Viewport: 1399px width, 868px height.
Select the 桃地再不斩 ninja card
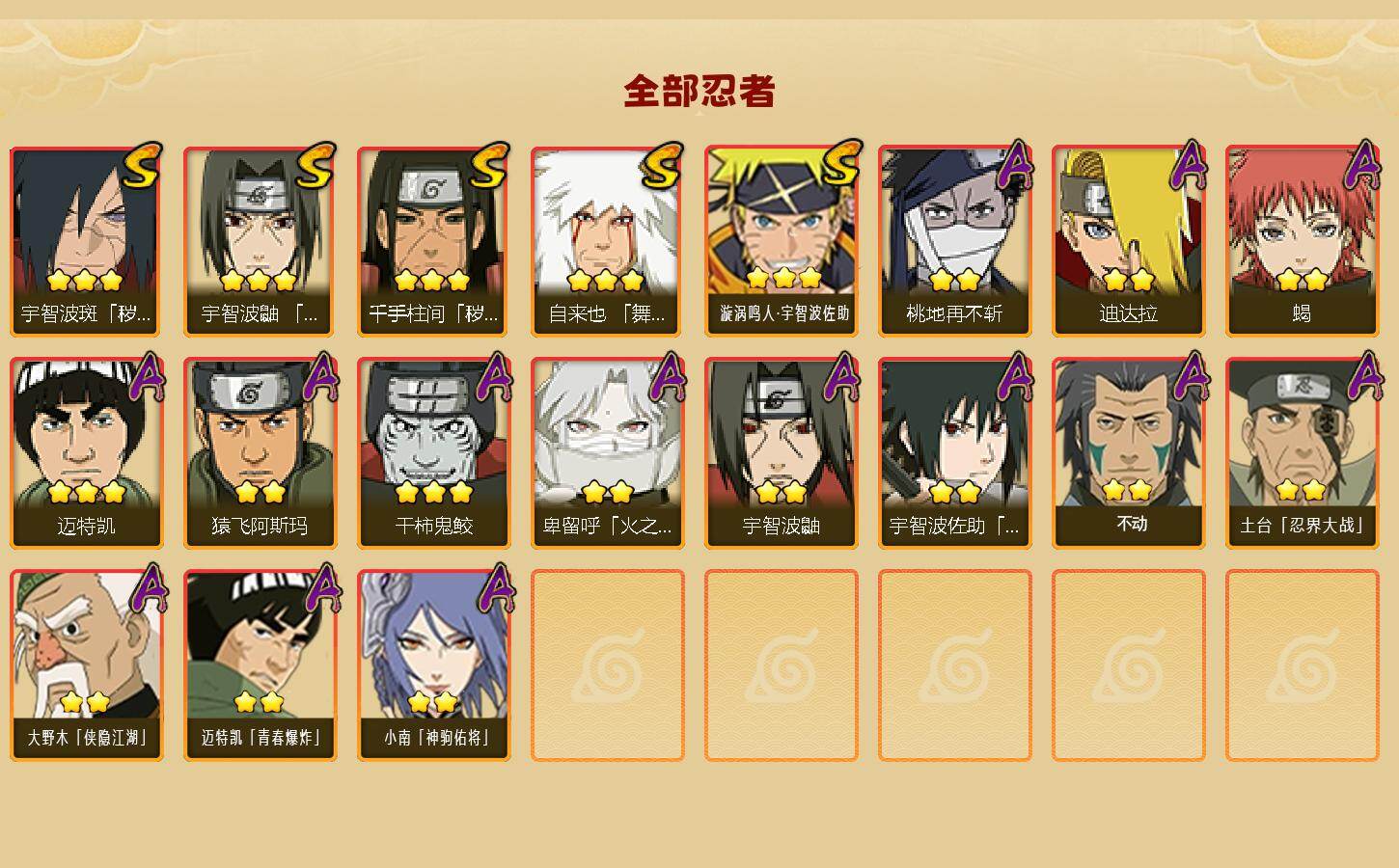point(954,241)
